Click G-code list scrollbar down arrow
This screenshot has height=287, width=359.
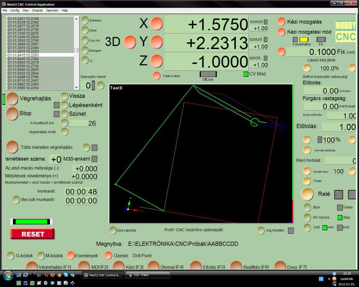click(76, 87)
